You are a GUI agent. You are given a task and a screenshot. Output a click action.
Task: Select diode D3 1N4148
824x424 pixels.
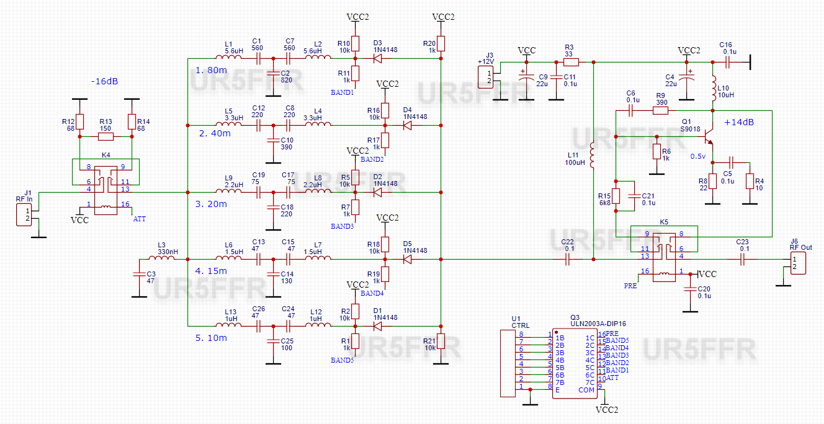click(x=376, y=59)
